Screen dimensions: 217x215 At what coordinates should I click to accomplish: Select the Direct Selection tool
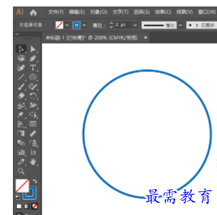[33, 49]
